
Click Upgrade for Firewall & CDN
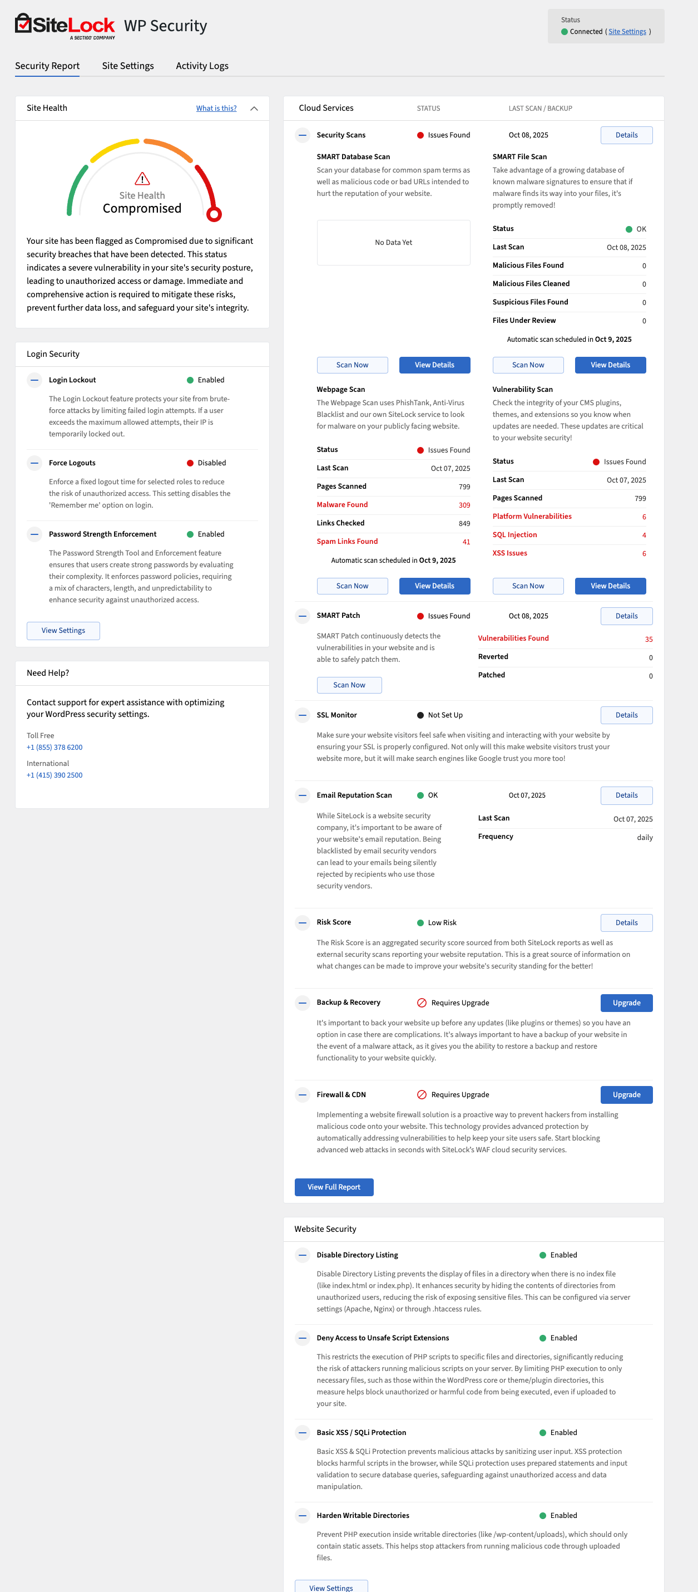pos(626,1094)
